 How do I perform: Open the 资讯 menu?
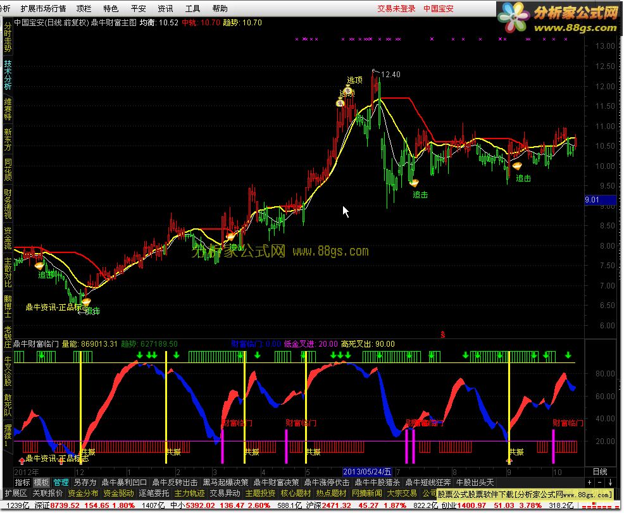click(165, 8)
